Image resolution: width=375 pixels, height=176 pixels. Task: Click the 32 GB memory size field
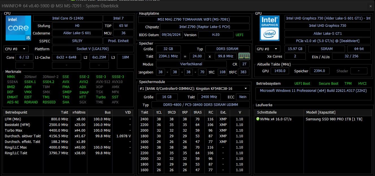168,49
